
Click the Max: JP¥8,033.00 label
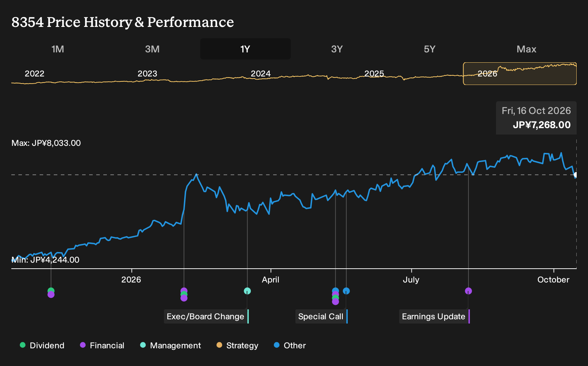(46, 143)
